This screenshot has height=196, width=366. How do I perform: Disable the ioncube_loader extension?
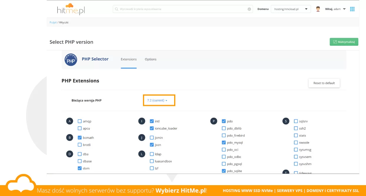(x=152, y=128)
